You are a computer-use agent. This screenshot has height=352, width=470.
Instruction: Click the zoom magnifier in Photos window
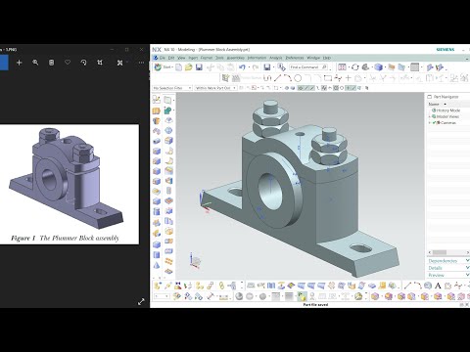tap(35, 63)
